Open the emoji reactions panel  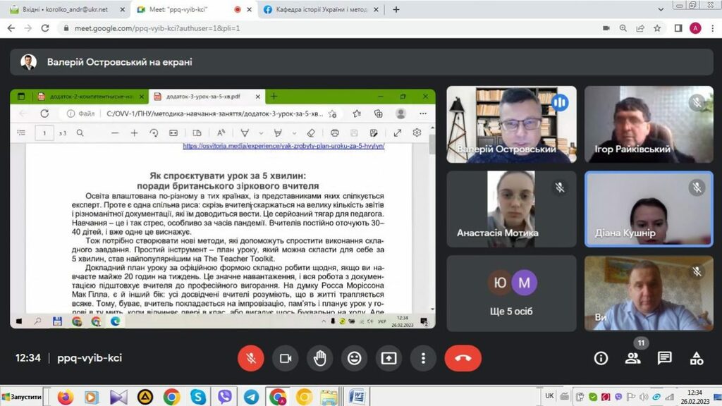click(354, 358)
